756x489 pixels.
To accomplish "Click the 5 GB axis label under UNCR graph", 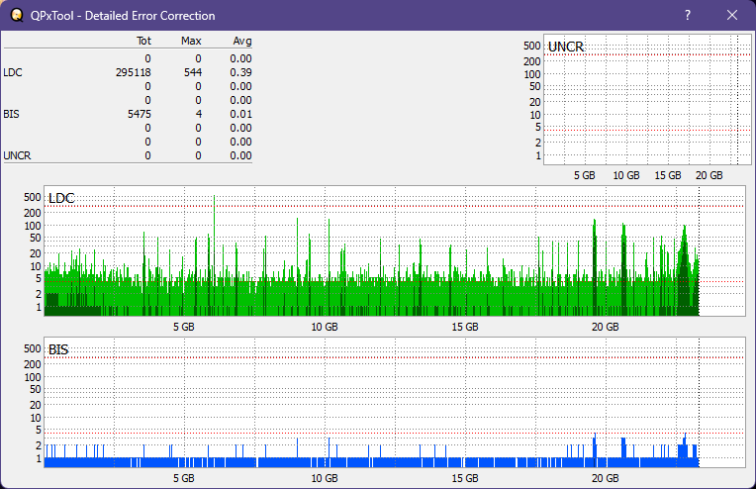I will click(x=585, y=175).
